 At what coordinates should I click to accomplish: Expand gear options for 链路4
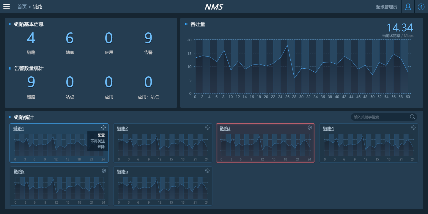pyautogui.click(x=413, y=128)
